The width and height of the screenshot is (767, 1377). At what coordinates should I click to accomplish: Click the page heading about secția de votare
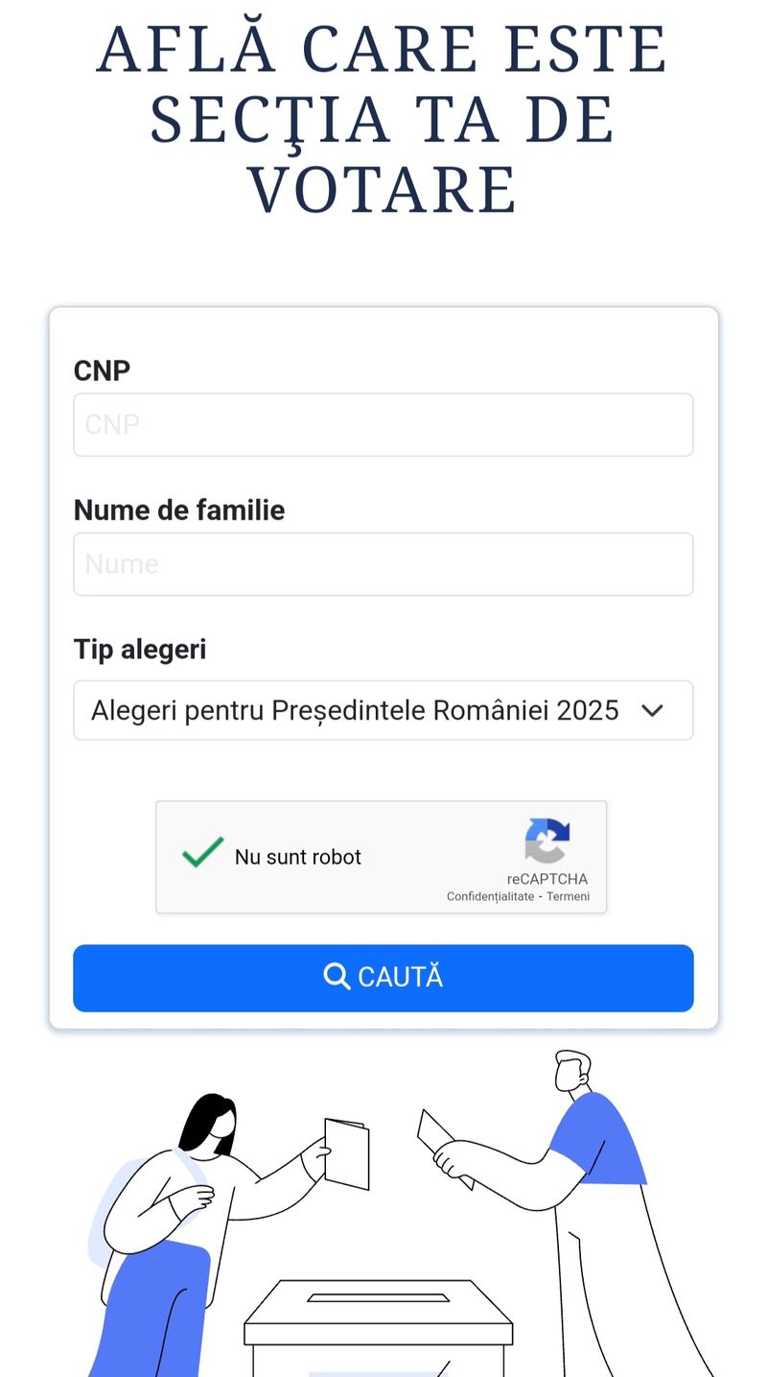pos(383,118)
